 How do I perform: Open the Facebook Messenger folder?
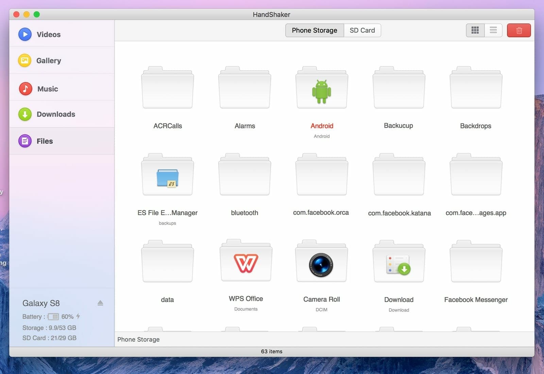click(476, 261)
